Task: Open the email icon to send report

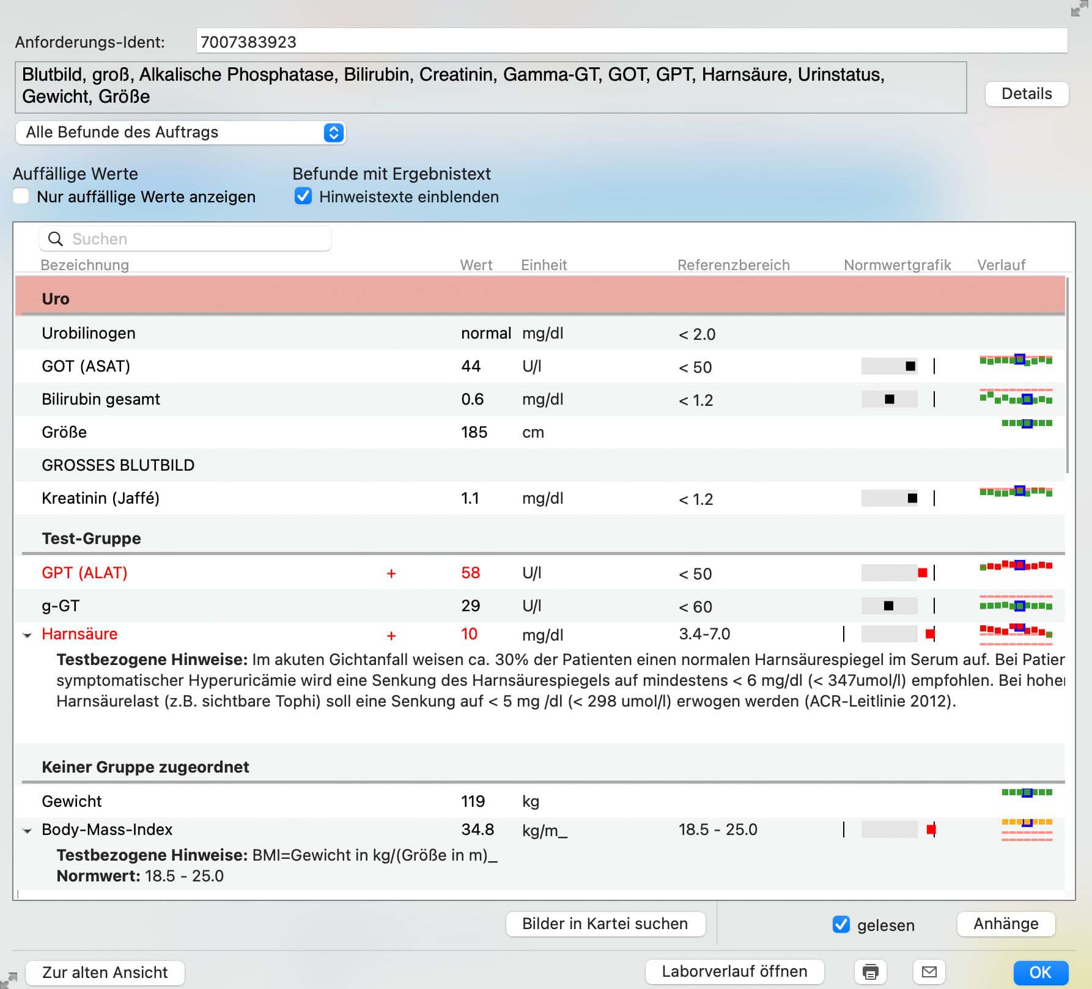Action: click(930, 972)
